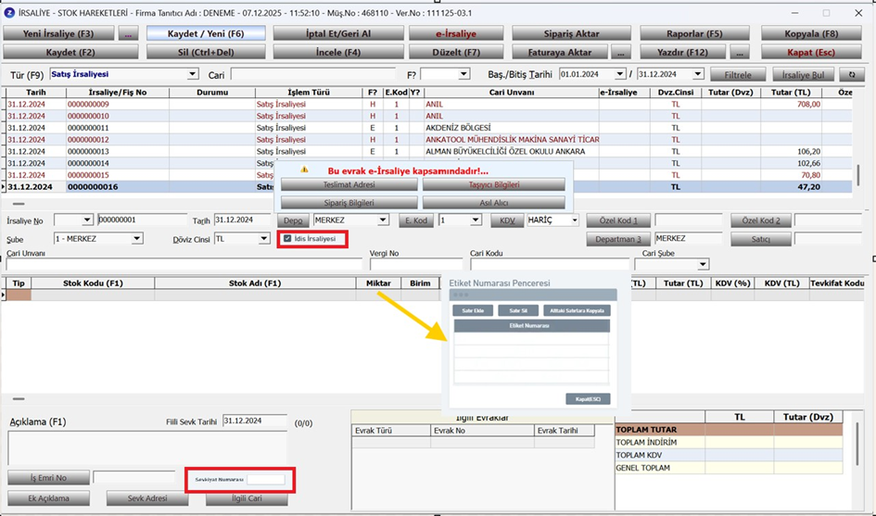Click the İrsaliye Bul button
Screen dimensions: 876x516
[804, 75]
